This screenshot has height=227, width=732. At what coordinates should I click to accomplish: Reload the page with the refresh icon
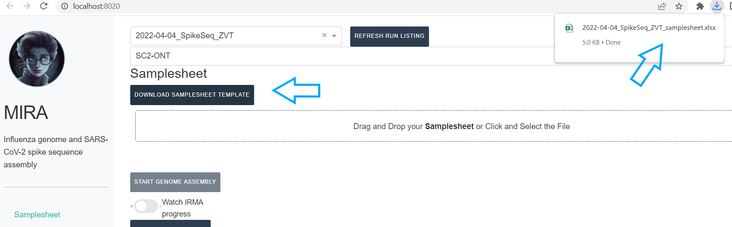pos(44,6)
